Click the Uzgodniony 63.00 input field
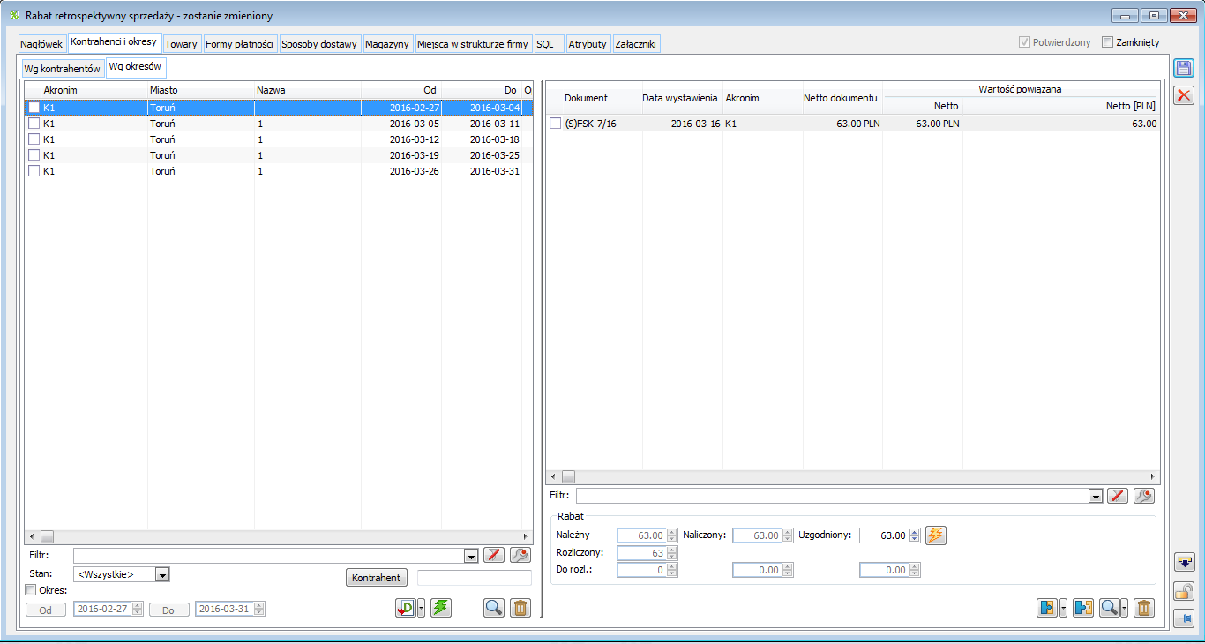This screenshot has width=1205, height=644. (x=883, y=535)
